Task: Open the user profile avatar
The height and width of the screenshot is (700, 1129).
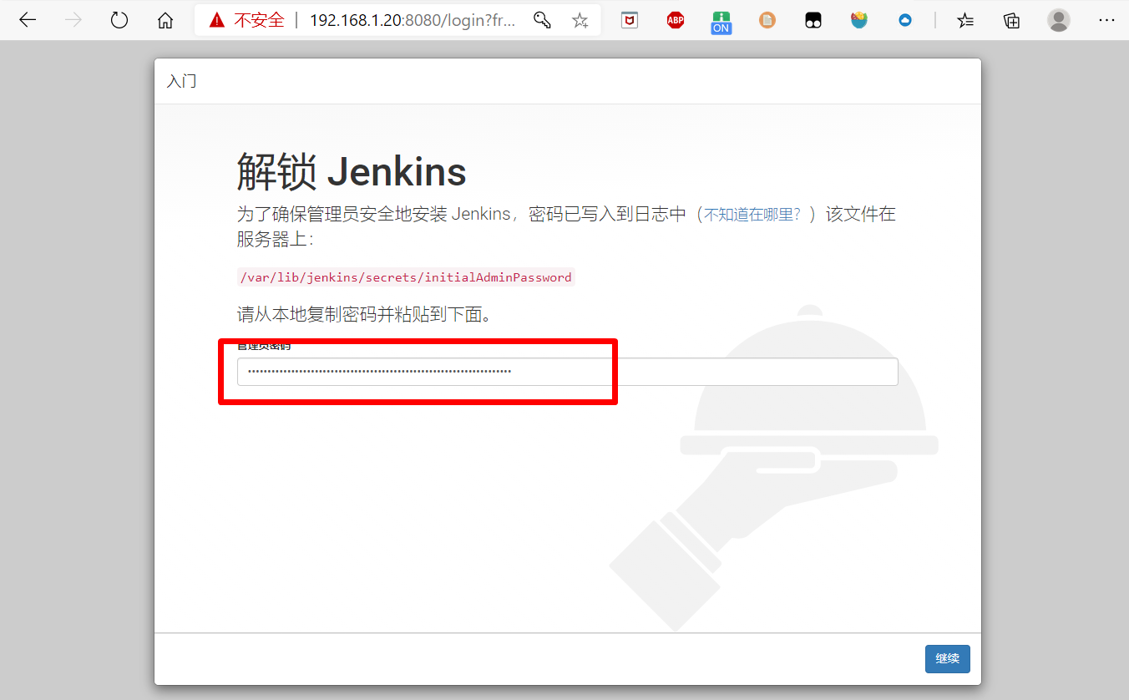Action: (x=1059, y=20)
